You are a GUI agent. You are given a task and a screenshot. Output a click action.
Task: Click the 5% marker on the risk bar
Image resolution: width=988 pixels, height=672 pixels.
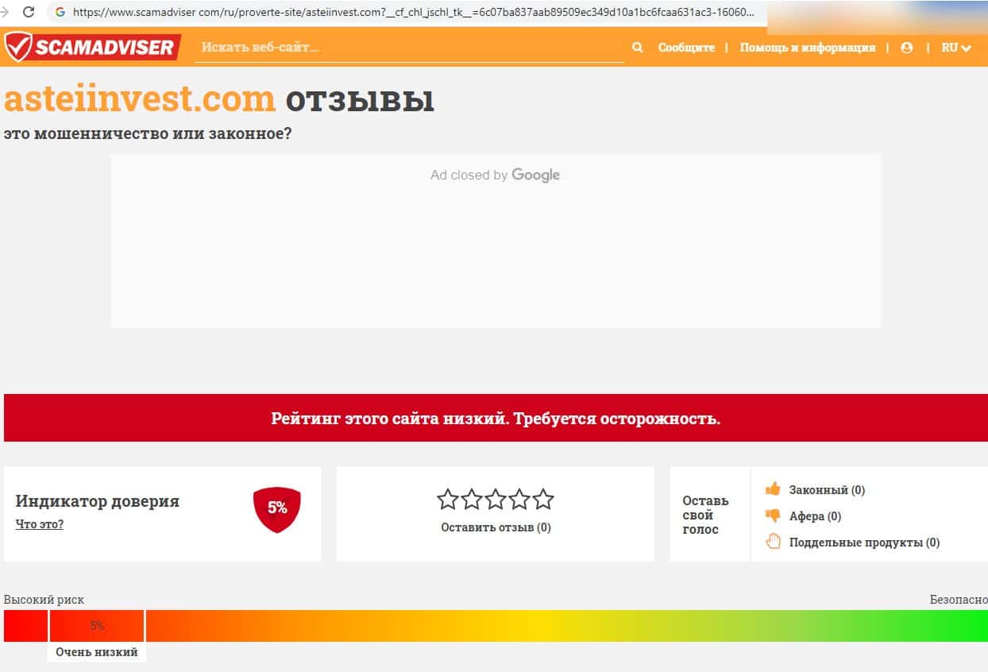[97, 626]
